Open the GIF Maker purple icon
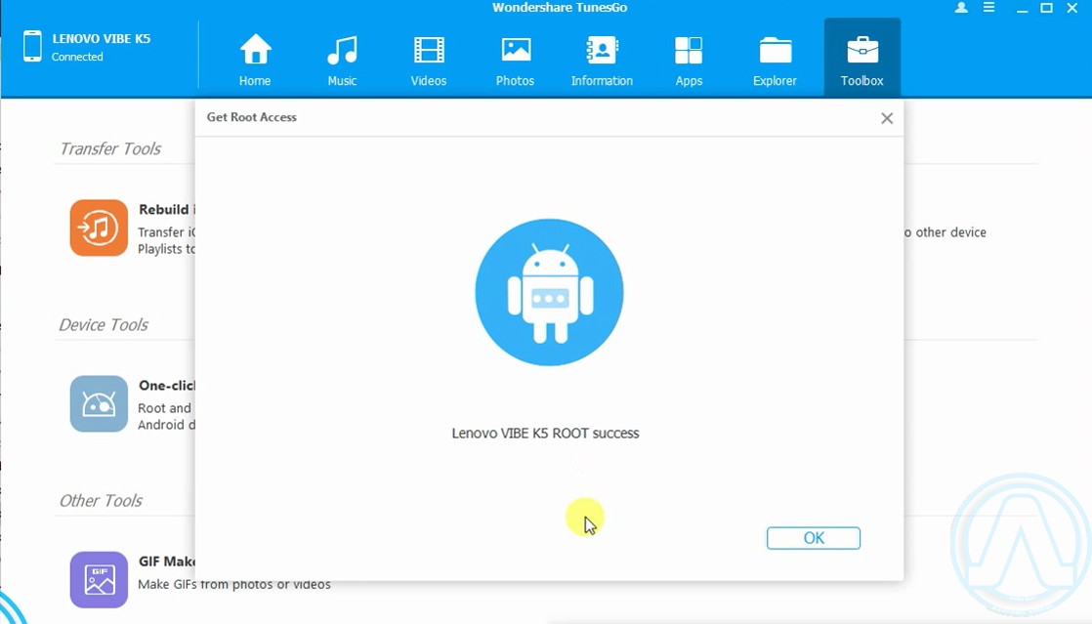 click(99, 579)
